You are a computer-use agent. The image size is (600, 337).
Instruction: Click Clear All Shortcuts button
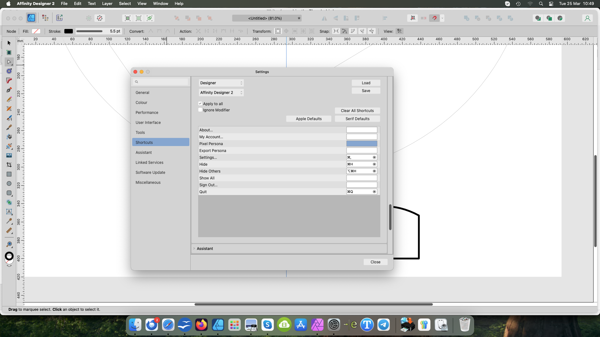pos(357,111)
